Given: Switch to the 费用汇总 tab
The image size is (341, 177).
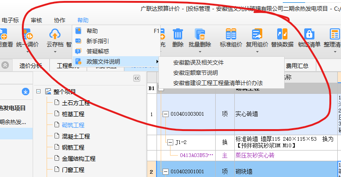Looking at the screenshot, I should [297, 66].
